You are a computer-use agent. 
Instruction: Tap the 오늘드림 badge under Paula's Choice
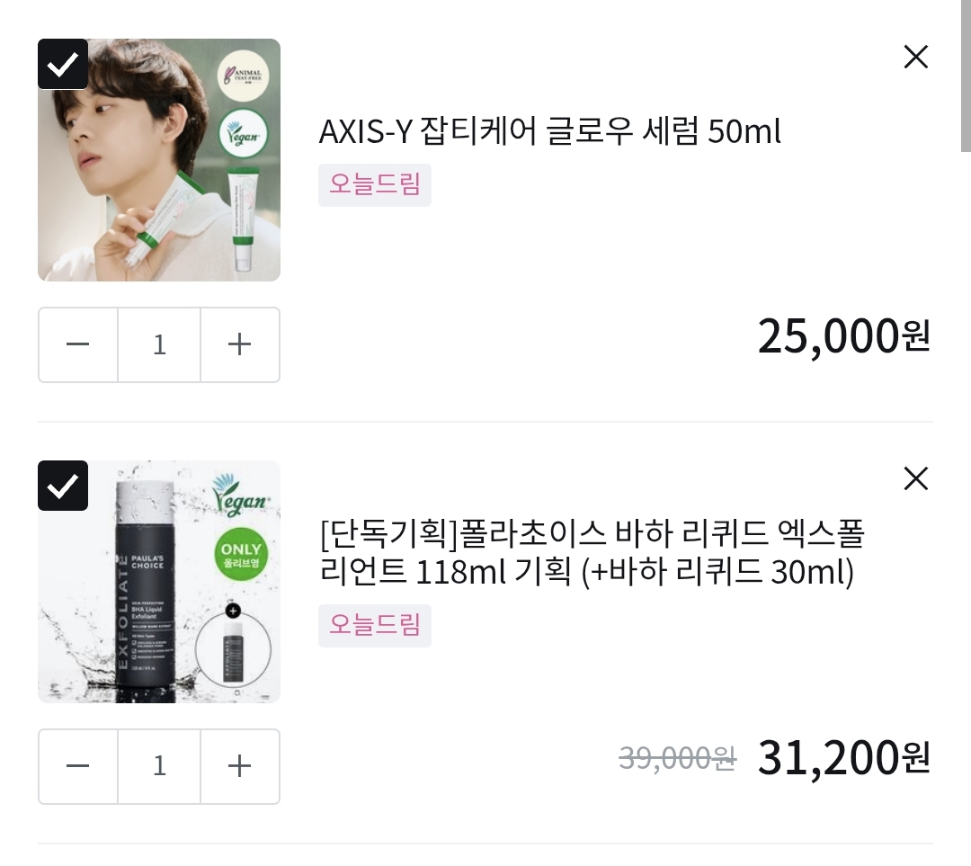(x=374, y=625)
